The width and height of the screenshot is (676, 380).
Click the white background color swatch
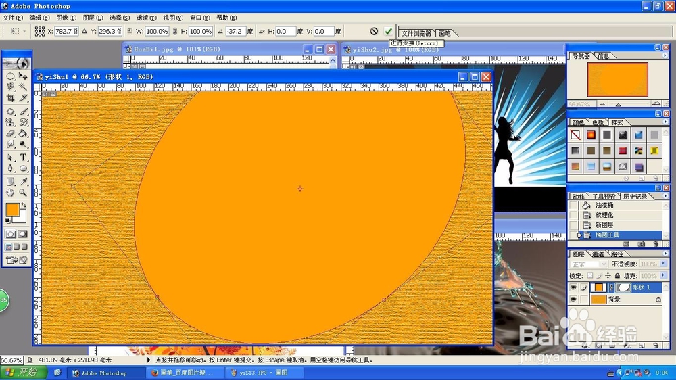pos(23,218)
